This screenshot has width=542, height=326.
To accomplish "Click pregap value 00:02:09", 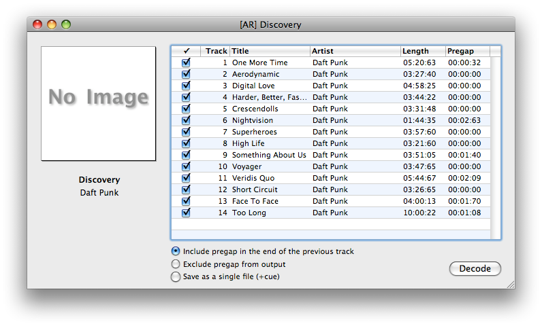I will pyautogui.click(x=464, y=178).
